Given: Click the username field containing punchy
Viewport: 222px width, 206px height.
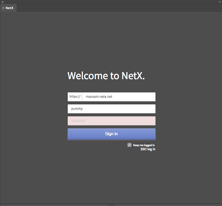Looking at the screenshot, I should 111,109.
